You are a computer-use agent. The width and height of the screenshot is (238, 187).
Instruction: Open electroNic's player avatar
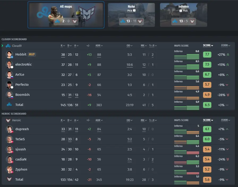pos(9,65)
